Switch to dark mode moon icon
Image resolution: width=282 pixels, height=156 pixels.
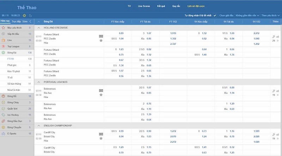click(30, 15)
